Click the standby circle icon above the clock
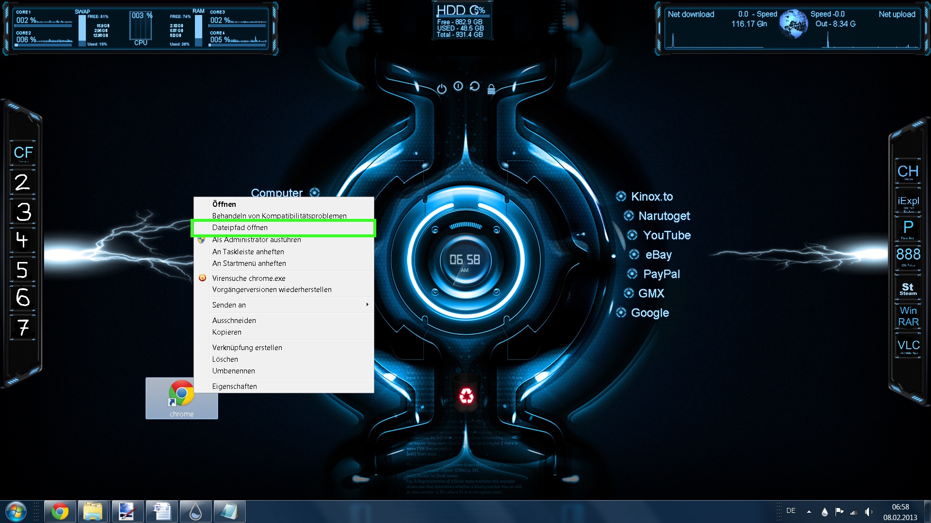Image resolution: width=931 pixels, height=523 pixels. point(458,86)
